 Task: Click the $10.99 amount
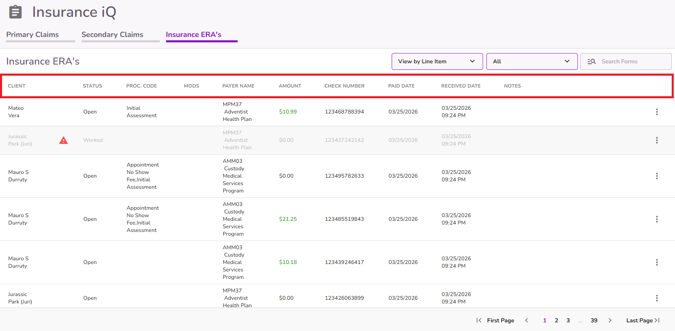click(x=288, y=112)
